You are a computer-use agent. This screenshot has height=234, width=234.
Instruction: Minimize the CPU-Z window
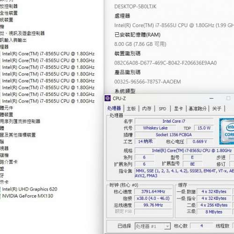click(x=212, y=98)
